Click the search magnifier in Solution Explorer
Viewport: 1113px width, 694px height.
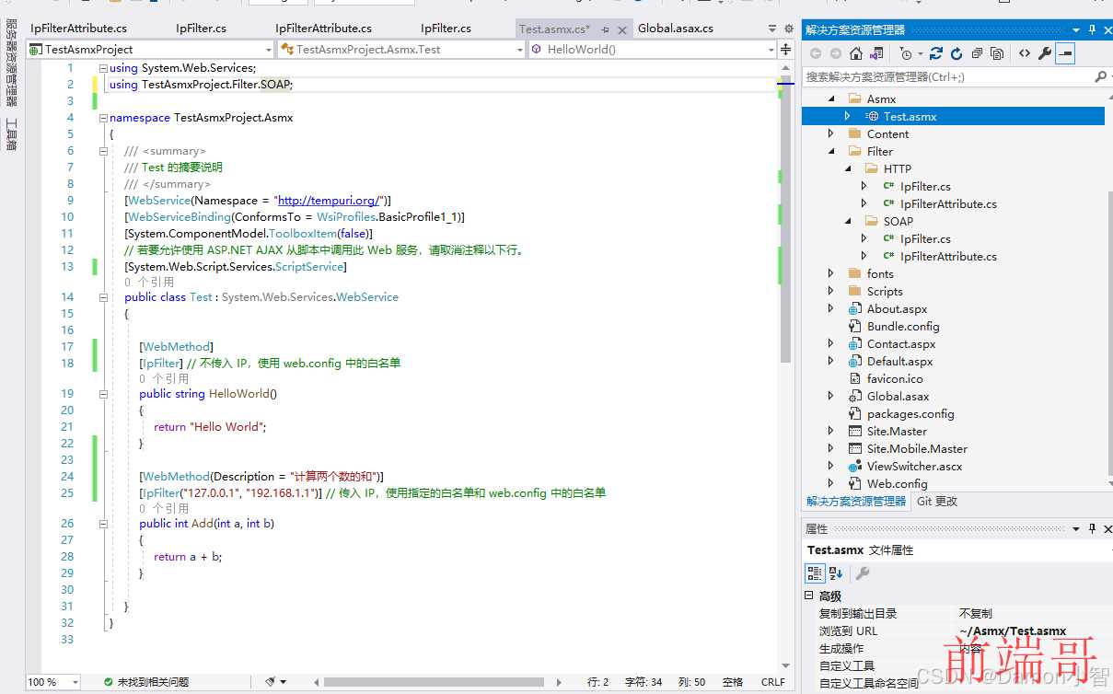(1099, 77)
